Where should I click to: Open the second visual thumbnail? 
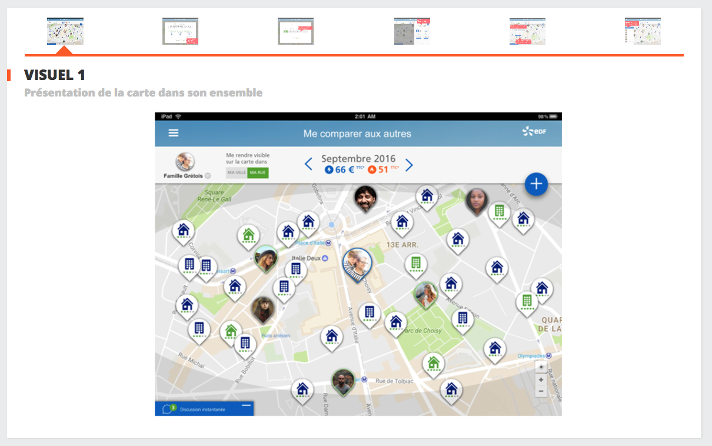click(x=181, y=31)
